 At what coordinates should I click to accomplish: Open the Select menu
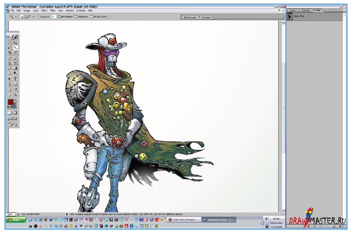(x=44, y=11)
